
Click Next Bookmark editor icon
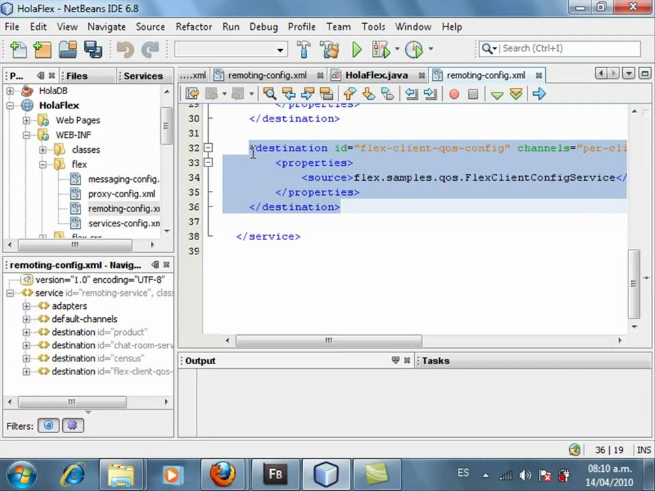point(369,94)
